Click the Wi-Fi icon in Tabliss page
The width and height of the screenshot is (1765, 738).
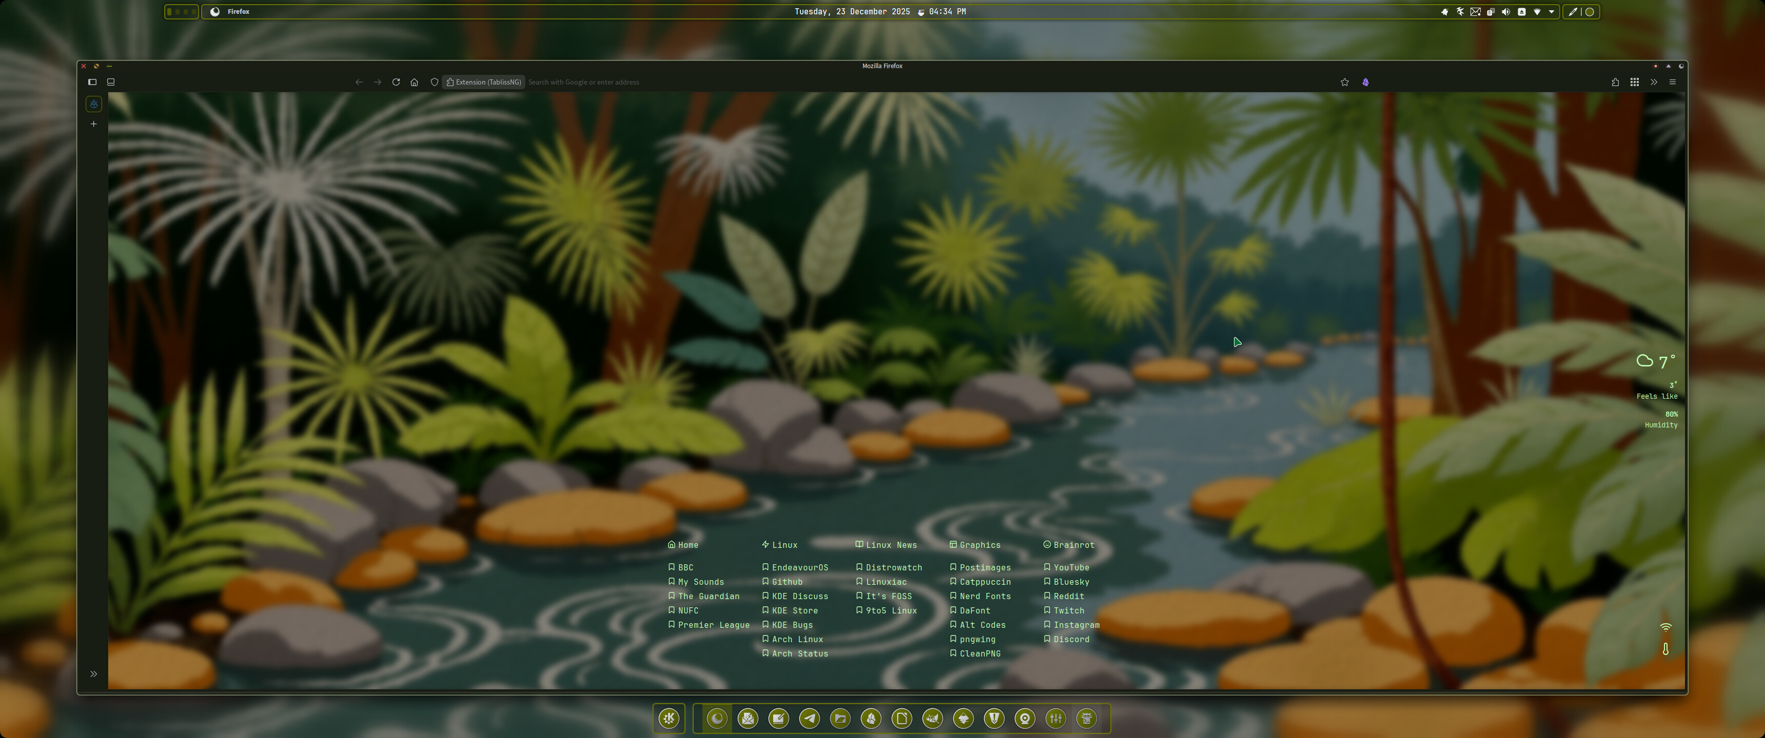point(1665,627)
